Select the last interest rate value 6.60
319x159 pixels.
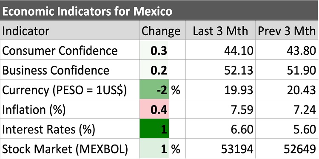pos(242,129)
